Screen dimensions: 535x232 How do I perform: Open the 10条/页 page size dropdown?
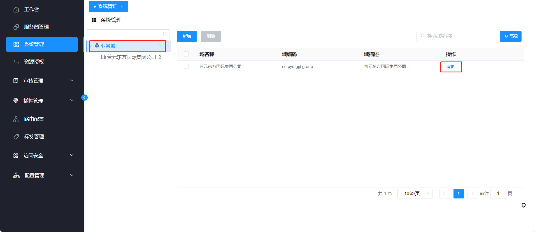point(415,193)
